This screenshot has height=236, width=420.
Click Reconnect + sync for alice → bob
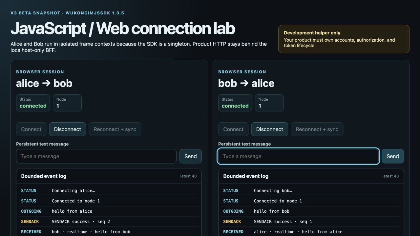point(115,129)
